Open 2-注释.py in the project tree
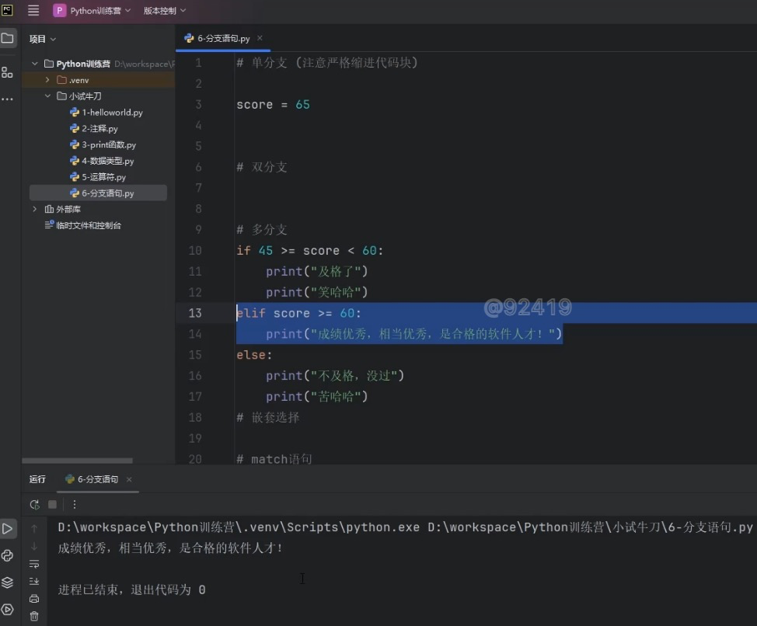The height and width of the screenshot is (626, 757). 94,128
